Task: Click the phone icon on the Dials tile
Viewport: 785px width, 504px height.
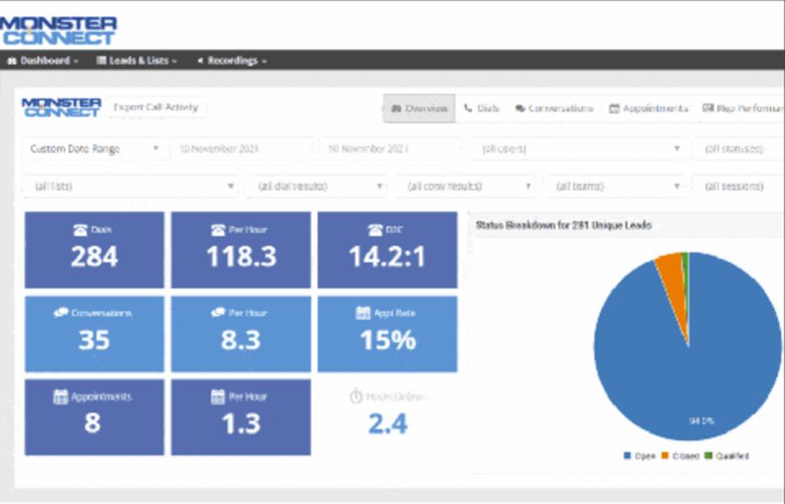Action: coord(82,229)
